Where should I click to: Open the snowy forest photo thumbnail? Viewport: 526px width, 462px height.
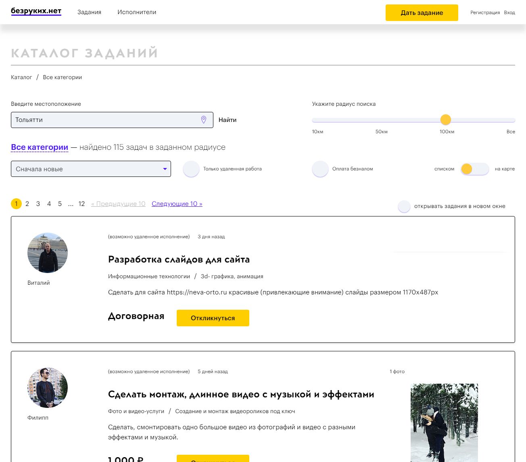444,422
